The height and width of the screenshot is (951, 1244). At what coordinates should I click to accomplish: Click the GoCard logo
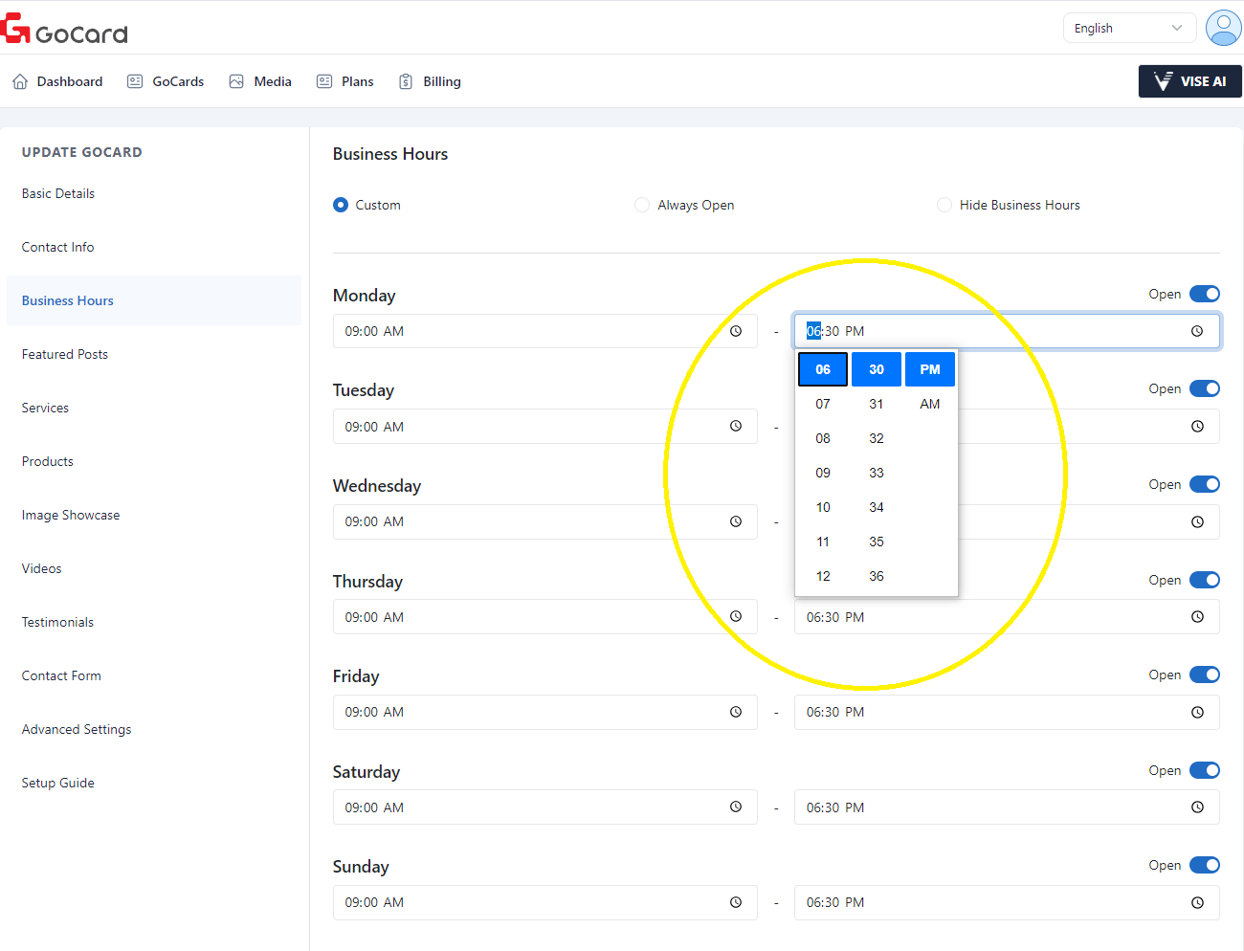click(x=65, y=30)
